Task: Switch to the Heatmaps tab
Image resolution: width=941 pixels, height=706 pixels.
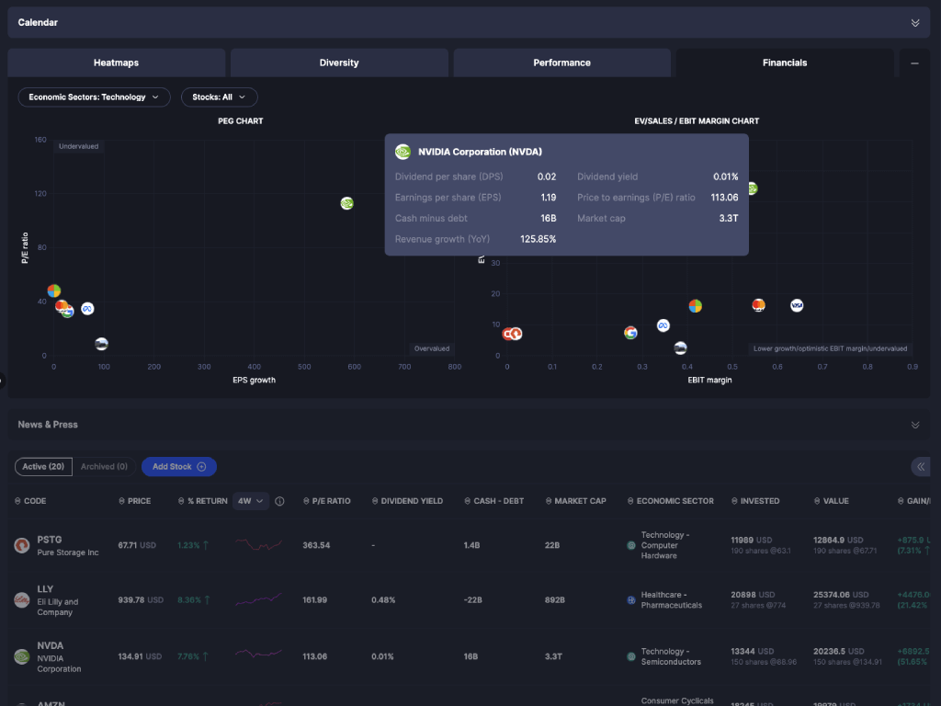Action: pyautogui.click(x=117, y=63)
